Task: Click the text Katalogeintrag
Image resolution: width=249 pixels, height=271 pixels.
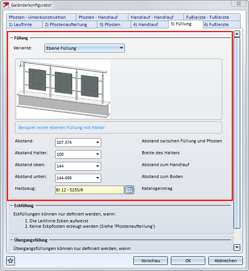Action: pyautogui.click(x=157, y=188)
